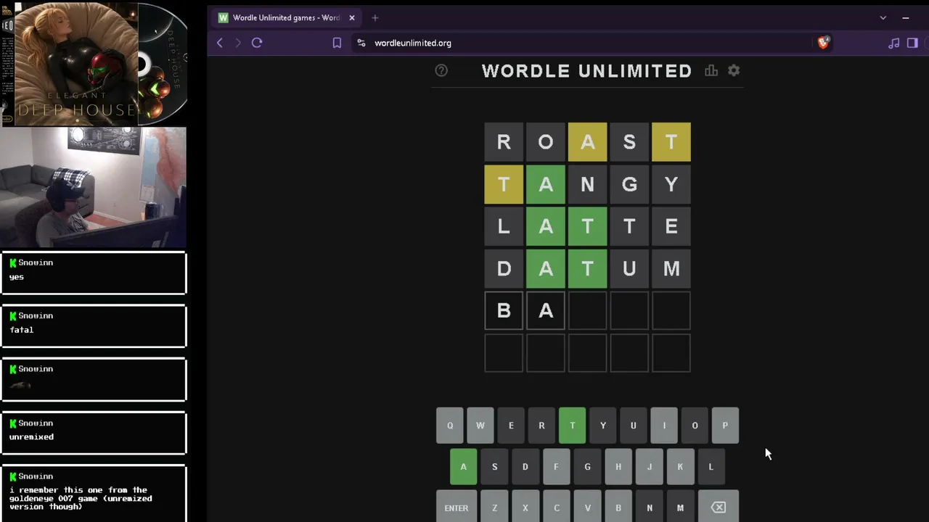
Task: Open a new tab with plus icon
Action: [x=375, y=17]
